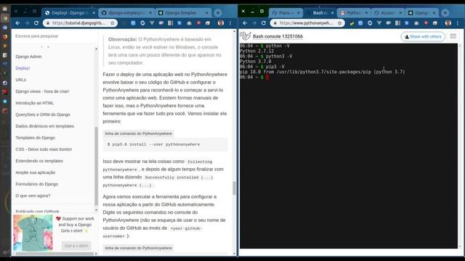Click the Python extension icon in PythonAnywhere browser
Viewport: 465px width, 261px height.
pos(352,23)
